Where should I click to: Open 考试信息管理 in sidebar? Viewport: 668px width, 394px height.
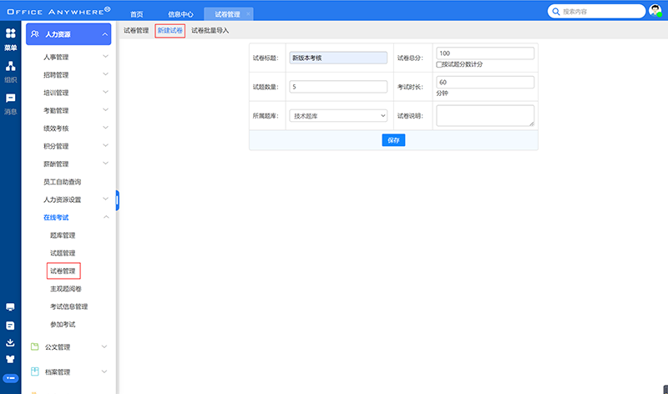click(69, 306)
